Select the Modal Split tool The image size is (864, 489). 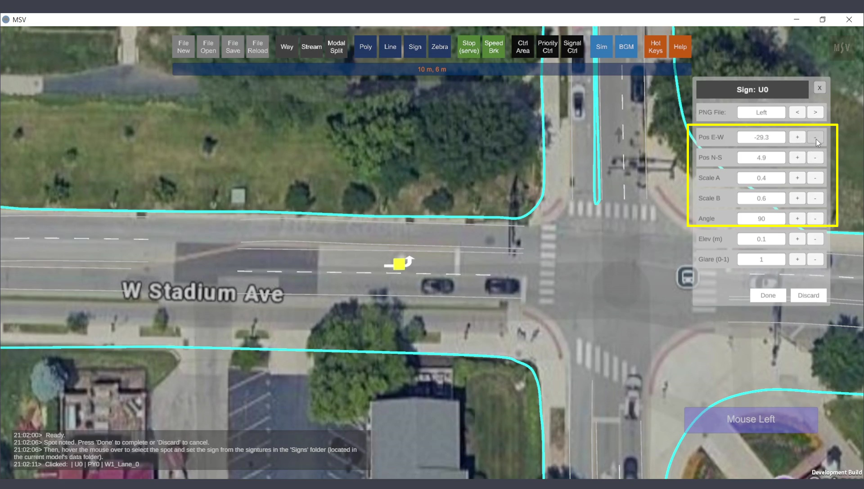click(x=336, y=47)
